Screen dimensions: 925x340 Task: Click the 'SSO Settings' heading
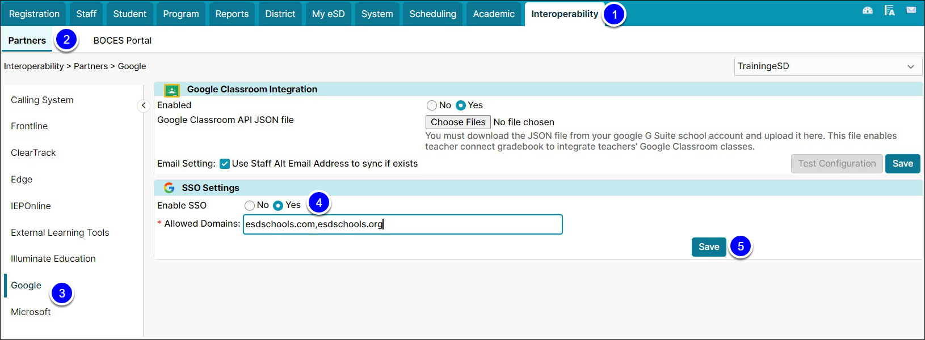tap(211, 188)
